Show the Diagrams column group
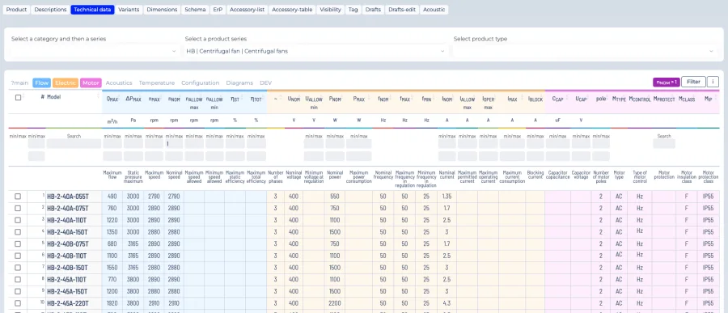This screenshot has height=313, width=728. 239,82
